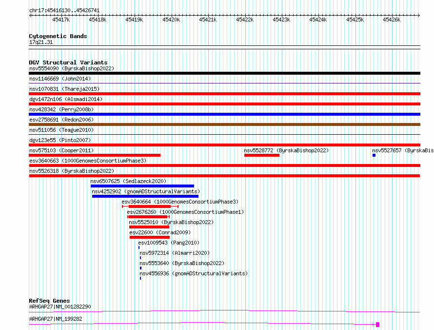Open the nsv511056 (Teague2010) label
434x330 pixels.
[61, 130]
